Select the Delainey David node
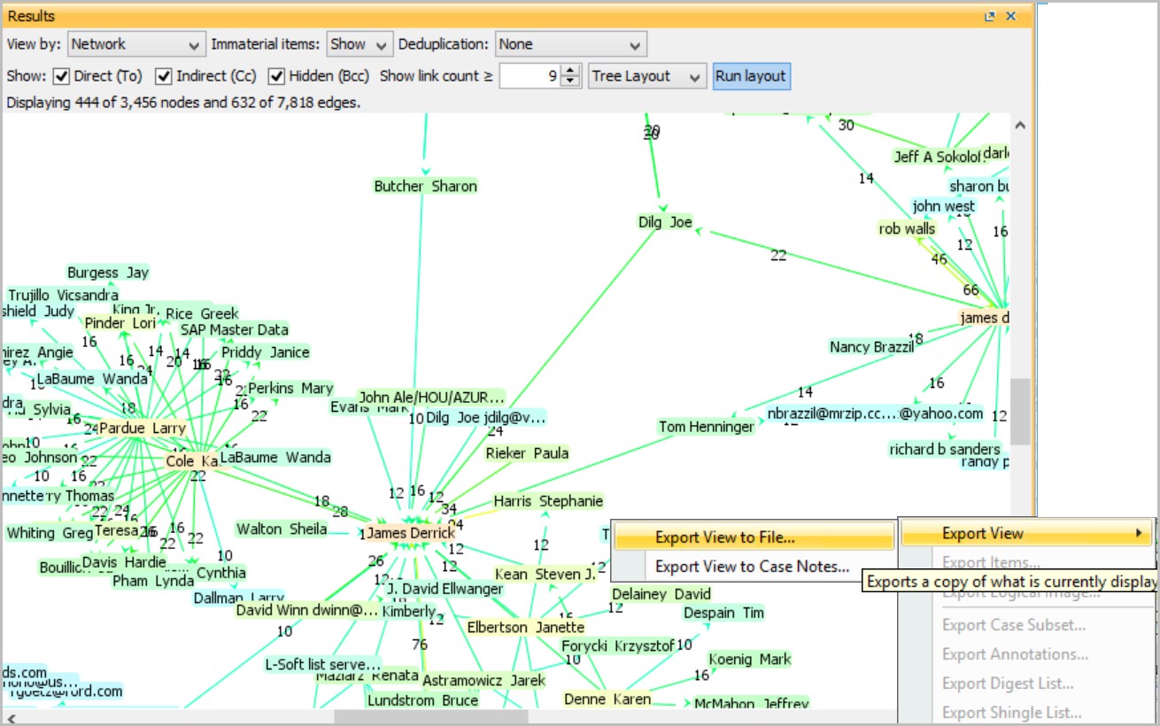The width and height of the screenshot is (1160, 726). pos(661,593)
